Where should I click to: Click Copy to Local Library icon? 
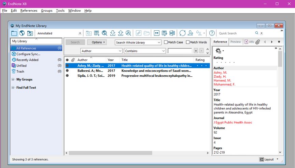[89, 33]
